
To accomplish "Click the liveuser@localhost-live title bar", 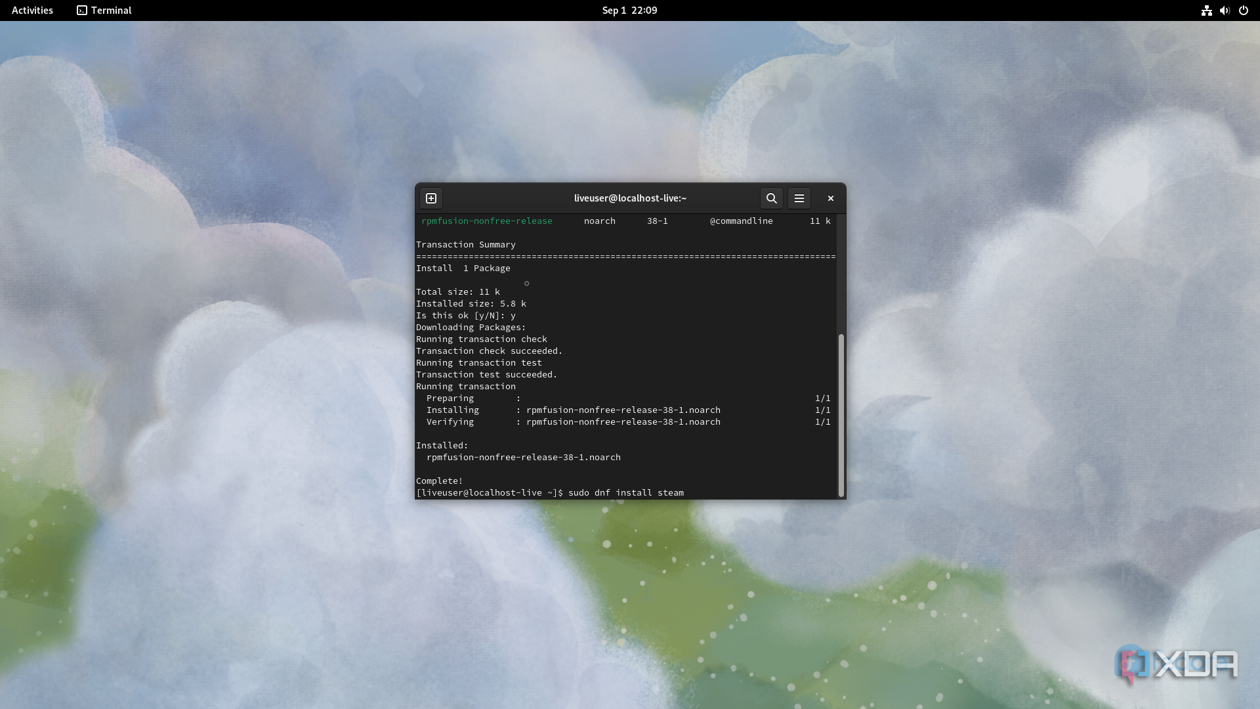I will click(630, 198).
